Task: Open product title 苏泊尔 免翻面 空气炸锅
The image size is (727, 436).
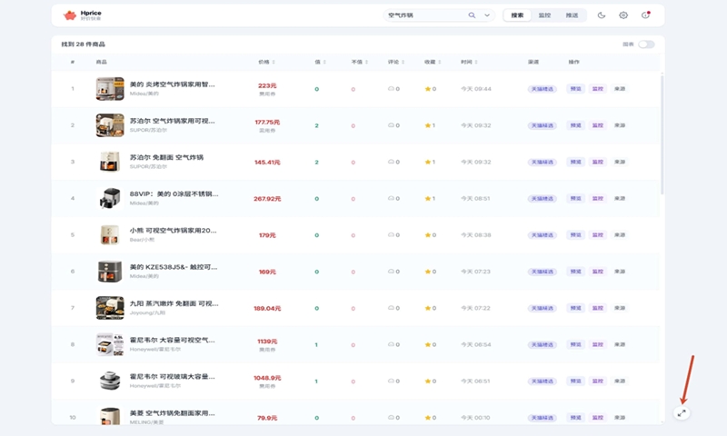Action: coord(166,157)
